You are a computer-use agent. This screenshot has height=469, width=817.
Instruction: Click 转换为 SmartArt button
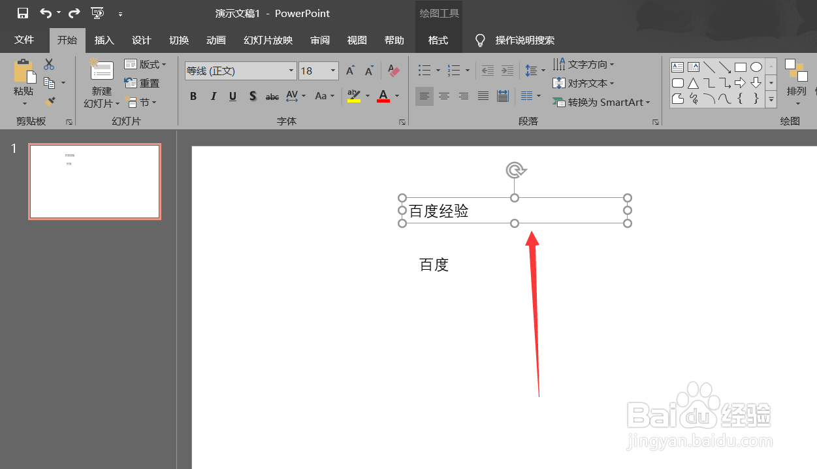pyautogui.click(x=601, y=102)
